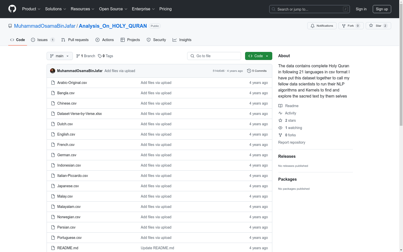Click the Report repository link
The width and height of the screenshot is (403, 252).
292,142
